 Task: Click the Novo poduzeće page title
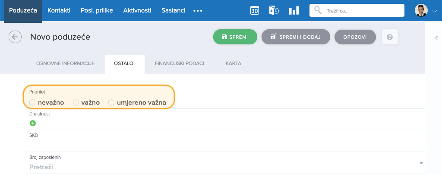coord(60,37)
